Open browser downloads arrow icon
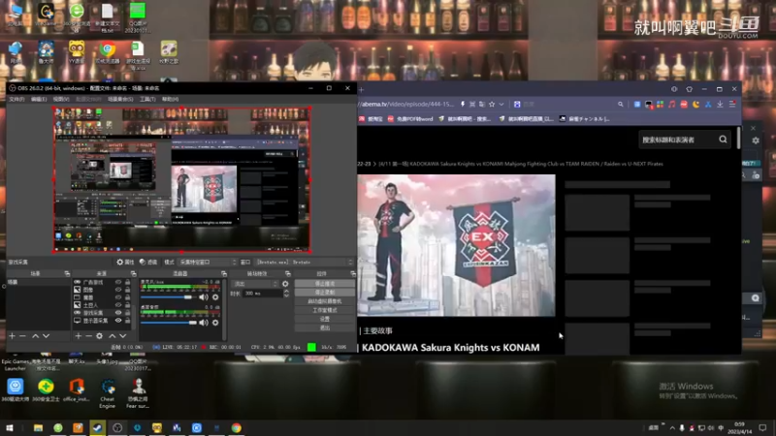The width and height of the screenshot is (776, 436). (x=720, y=105)
